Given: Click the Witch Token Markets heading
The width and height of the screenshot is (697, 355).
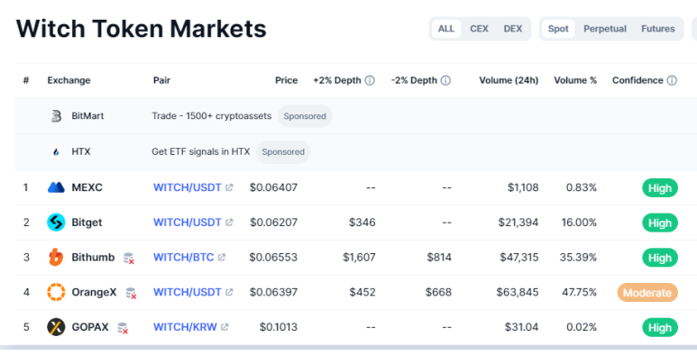Looking at the screenshot, I should point(142,29).
